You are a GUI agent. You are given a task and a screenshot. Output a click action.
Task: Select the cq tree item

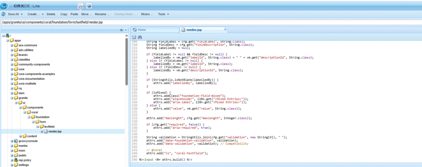[20, 88]
